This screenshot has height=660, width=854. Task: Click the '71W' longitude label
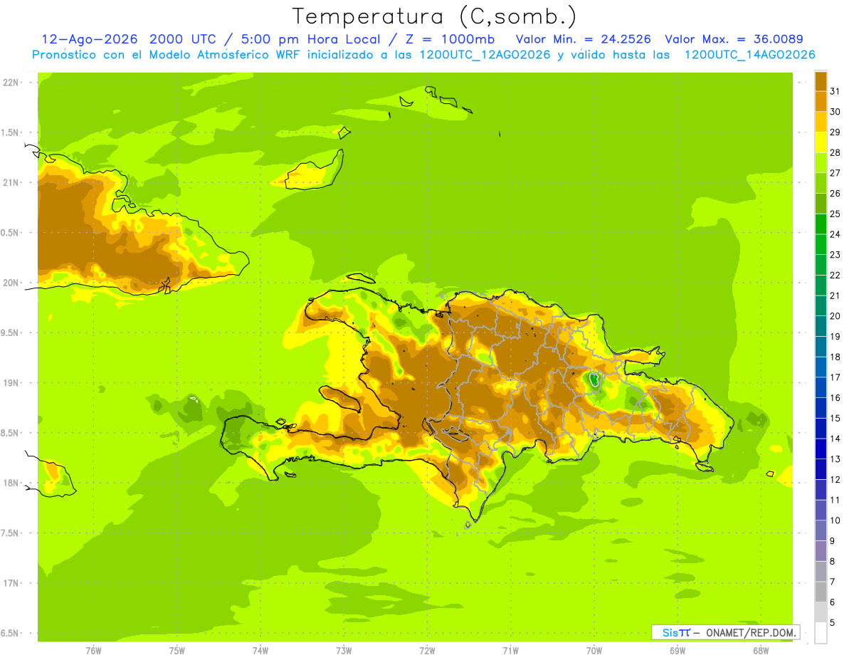[x=510, y=651]
